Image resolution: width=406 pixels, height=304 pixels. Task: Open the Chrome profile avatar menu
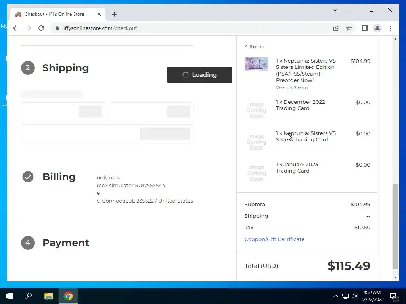(x=377, y=28)
